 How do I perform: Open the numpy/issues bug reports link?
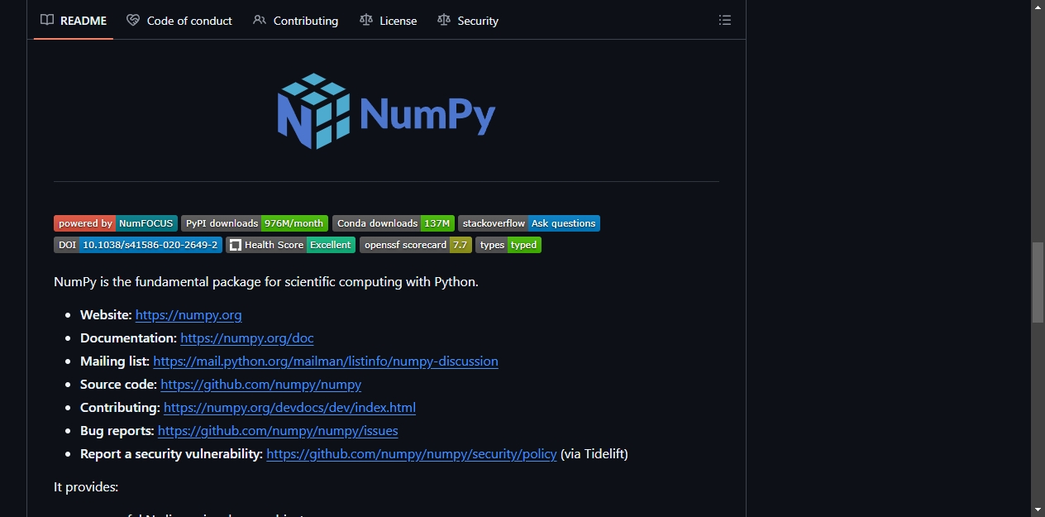tap(278, 431)
